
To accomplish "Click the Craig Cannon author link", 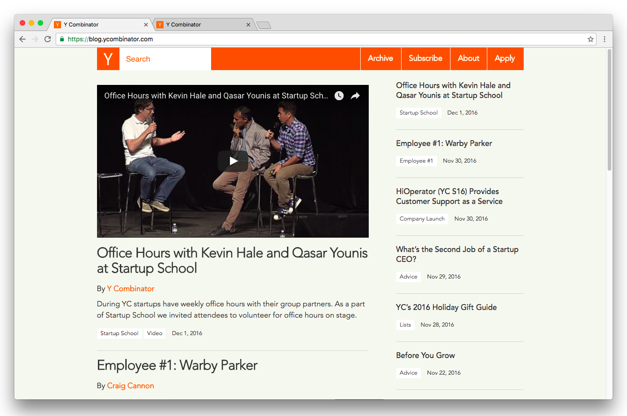I will pyautogui.click(x=131, y=385).
